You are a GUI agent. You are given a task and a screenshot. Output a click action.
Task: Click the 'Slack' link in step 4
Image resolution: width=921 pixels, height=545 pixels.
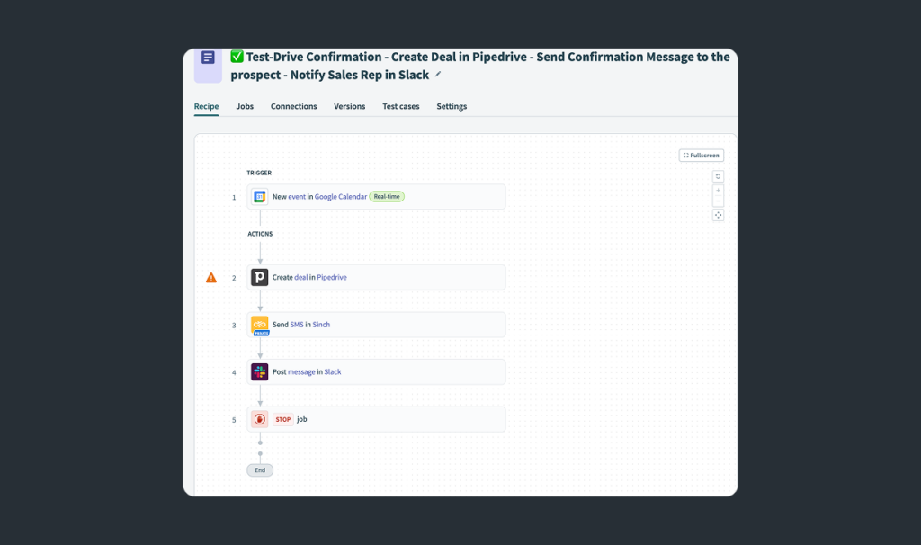333,371
